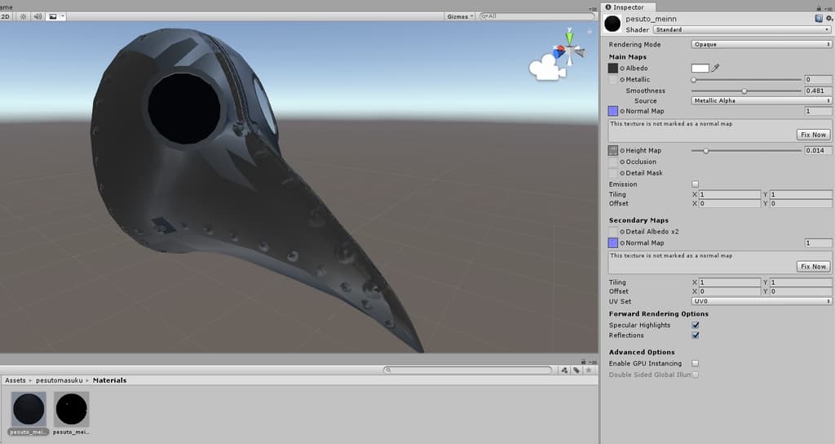Toggle scene lighting sun icon
Screen dimensions: 835x444
coord(22,16)
